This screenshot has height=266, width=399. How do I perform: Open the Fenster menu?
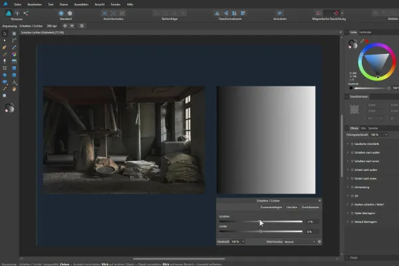tap(116, 5)
